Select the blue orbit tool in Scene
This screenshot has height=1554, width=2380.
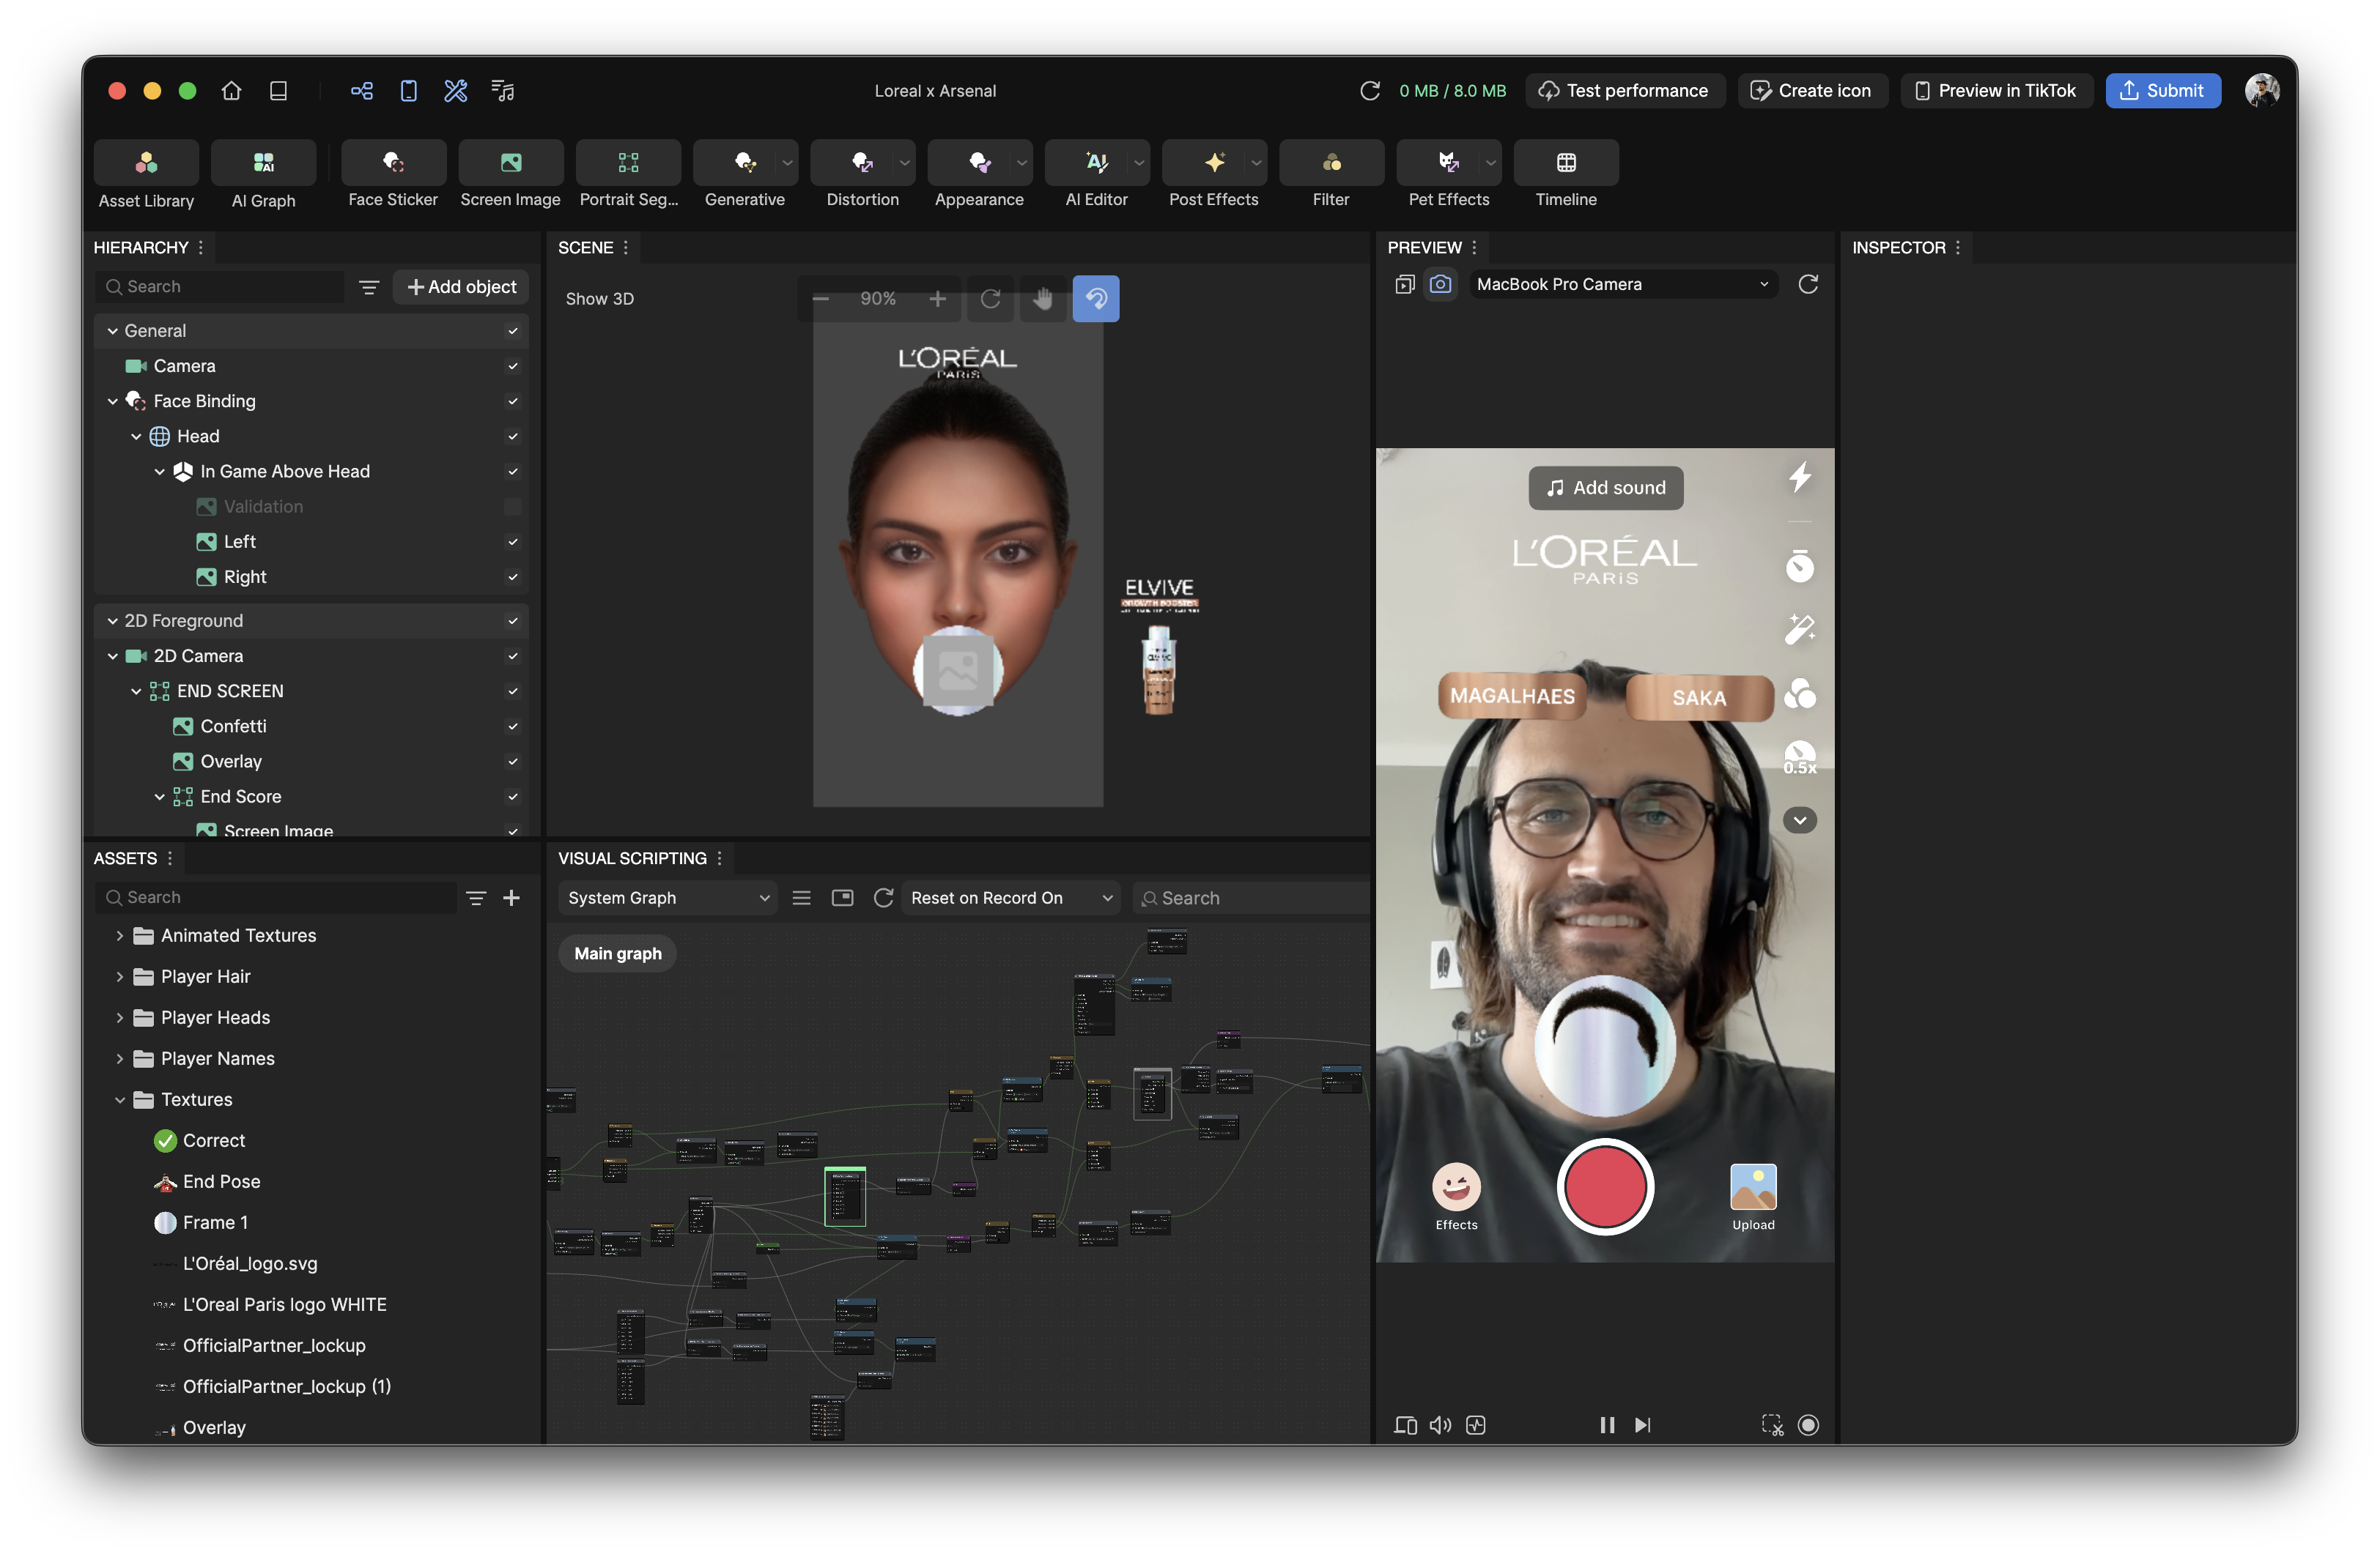click(x=1096, y=299)
